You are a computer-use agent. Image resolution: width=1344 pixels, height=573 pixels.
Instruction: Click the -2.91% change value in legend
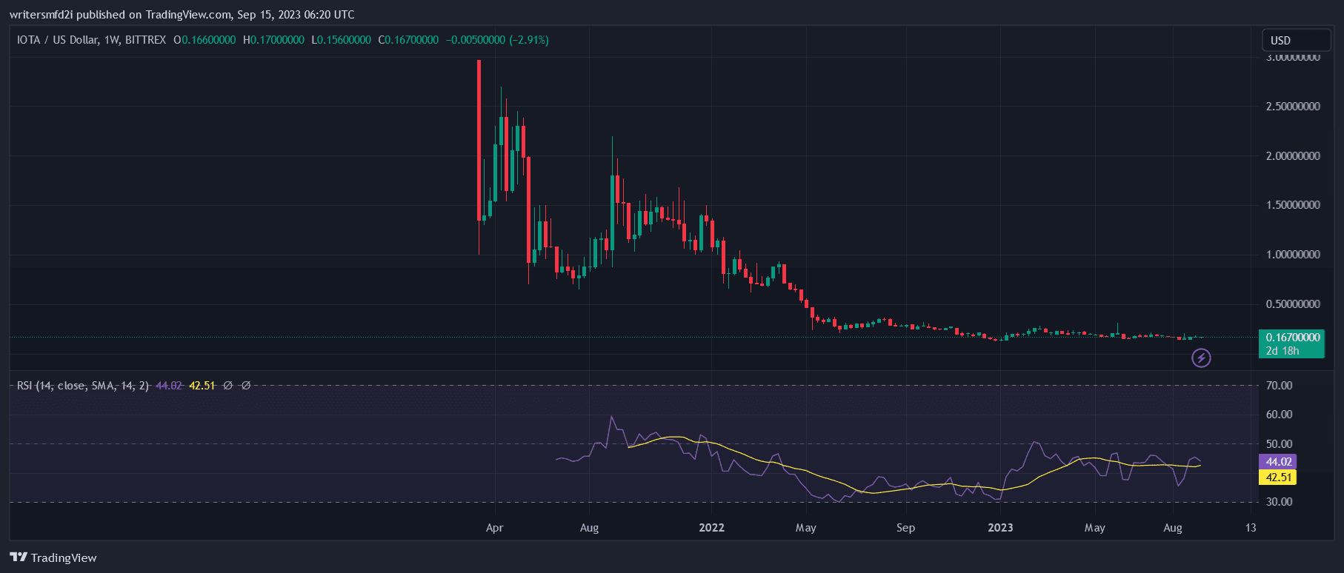point(529,40)
